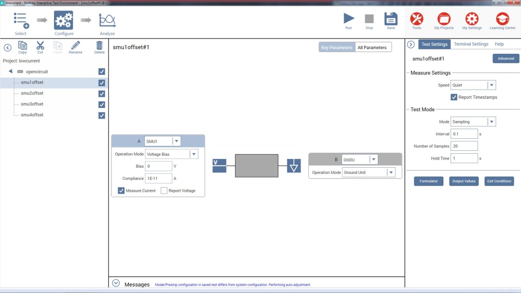Screen dimensions: 521x293
Task: Select the All Parameters tab
Action: click(372, 47)
